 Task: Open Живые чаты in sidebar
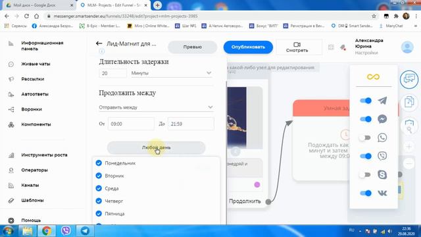tap(36, 64)
